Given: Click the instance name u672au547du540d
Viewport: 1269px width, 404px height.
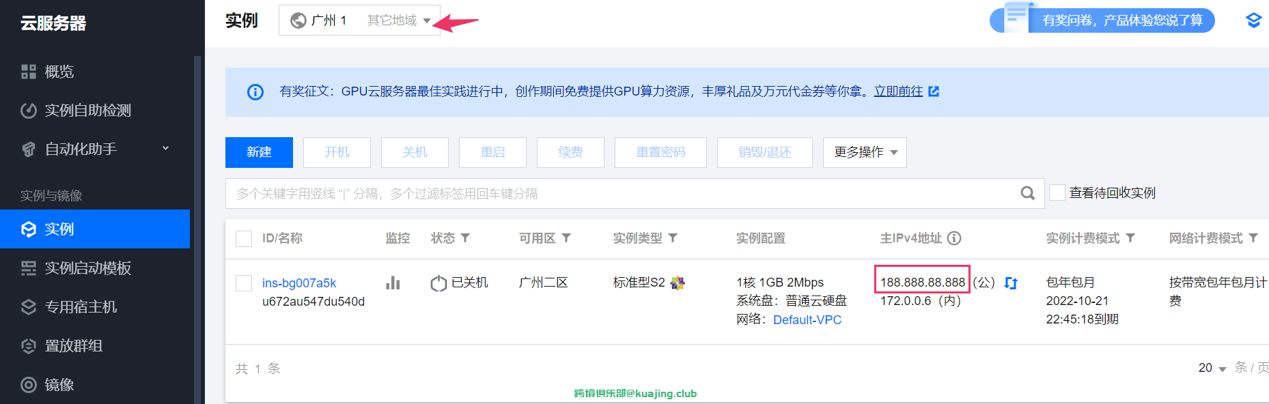Looking at the screenshot, I should click(313, 302).
